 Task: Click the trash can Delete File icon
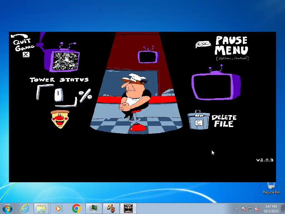[x=198, y=120]
